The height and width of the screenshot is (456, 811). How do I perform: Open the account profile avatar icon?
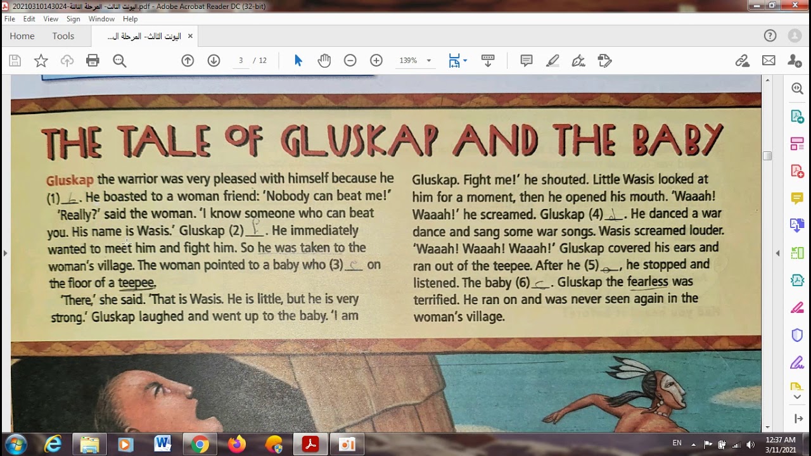[795, 36]
